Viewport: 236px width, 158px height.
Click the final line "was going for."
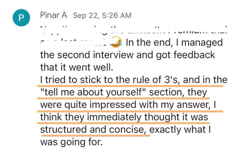tap(71, 142)
